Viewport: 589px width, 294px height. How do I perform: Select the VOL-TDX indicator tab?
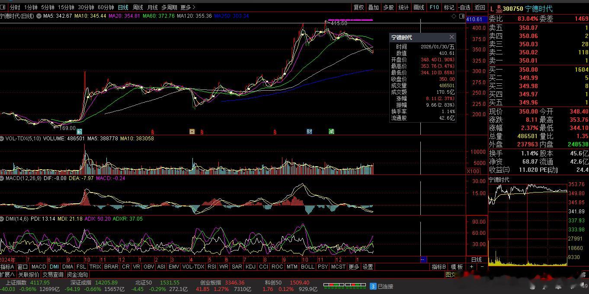pos(193,267)
